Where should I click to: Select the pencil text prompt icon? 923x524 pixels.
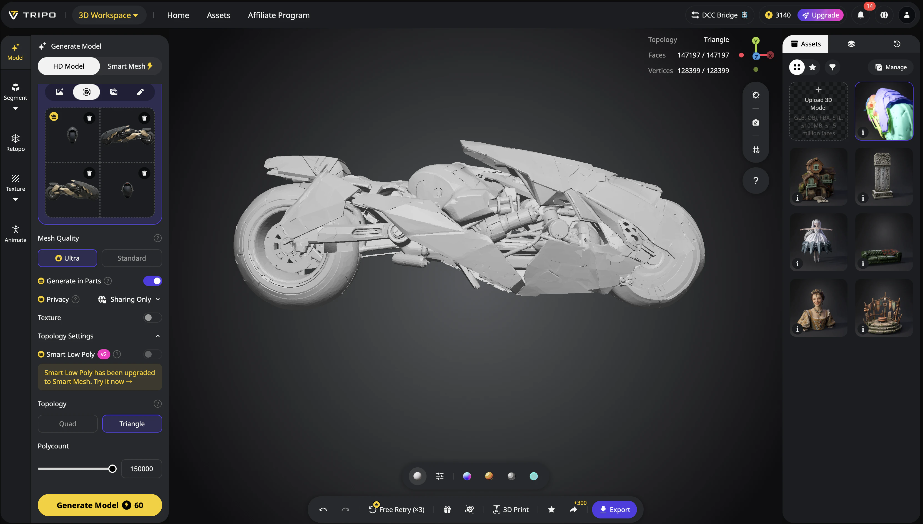[x=140, y=92]
